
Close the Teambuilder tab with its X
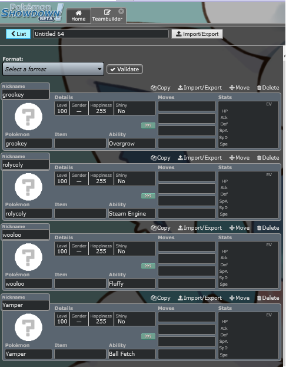[121, 11]
